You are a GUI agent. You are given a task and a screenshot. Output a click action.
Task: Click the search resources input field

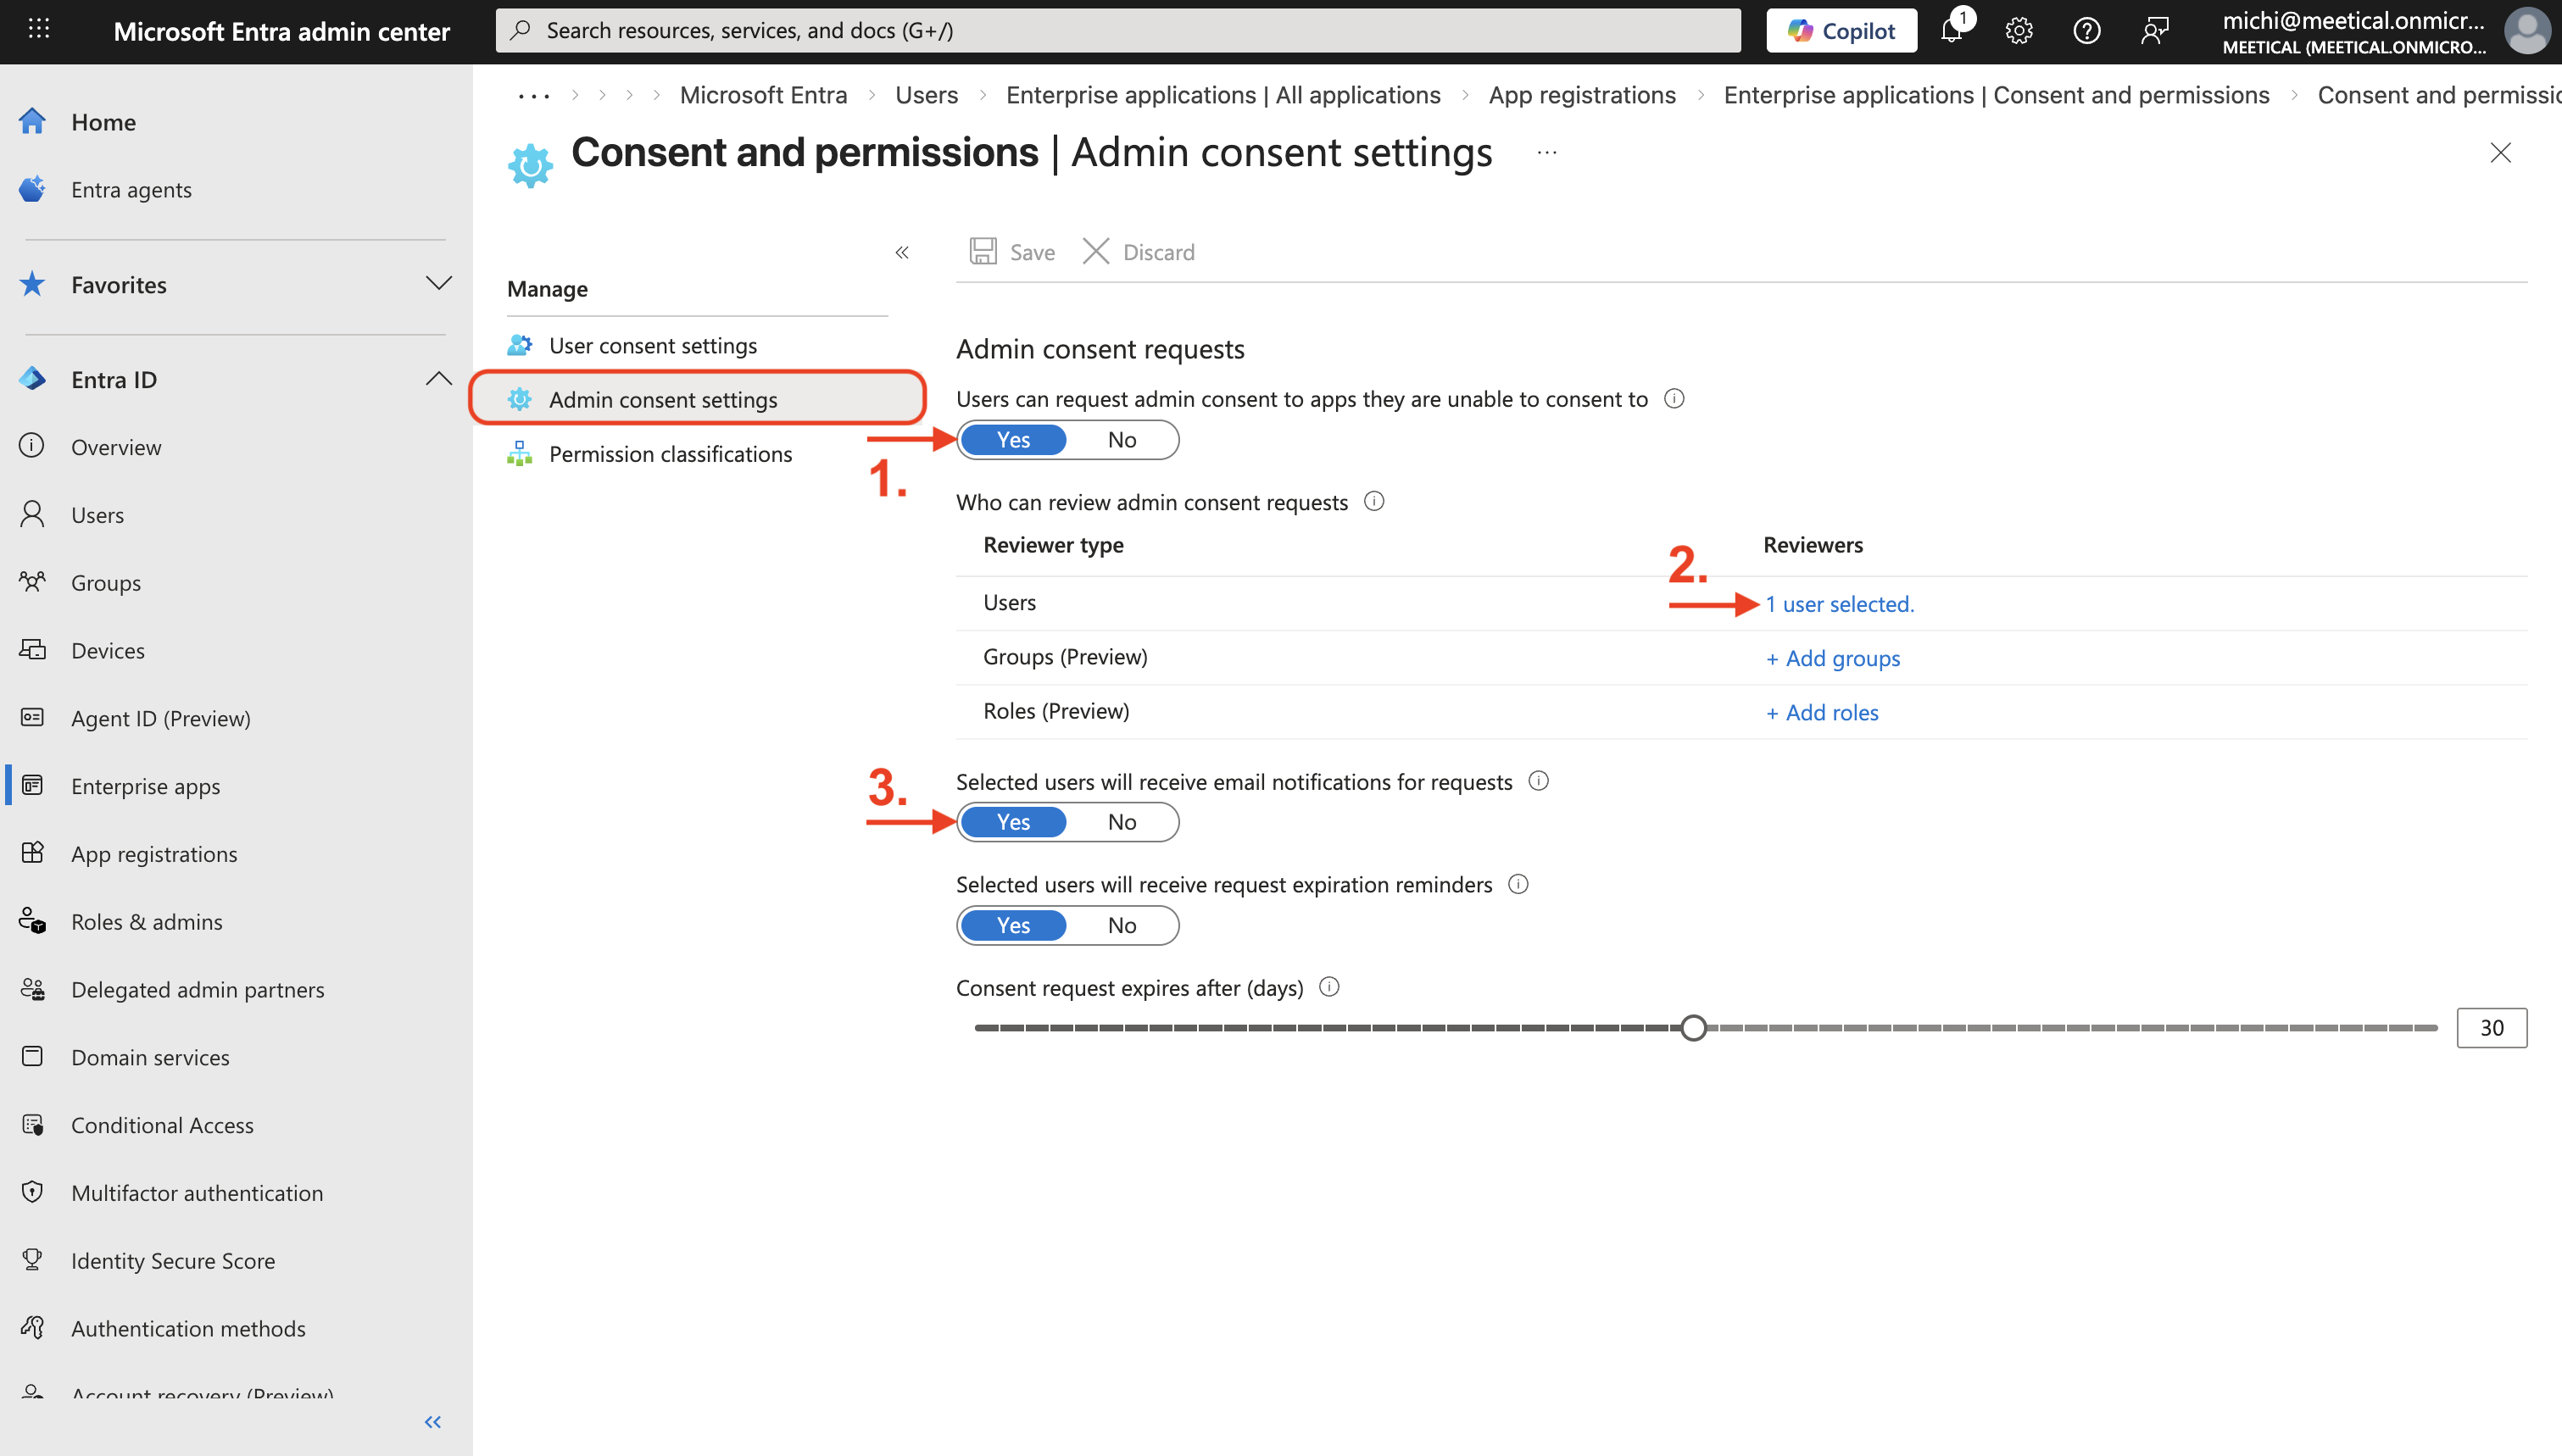click(1118, 30)
